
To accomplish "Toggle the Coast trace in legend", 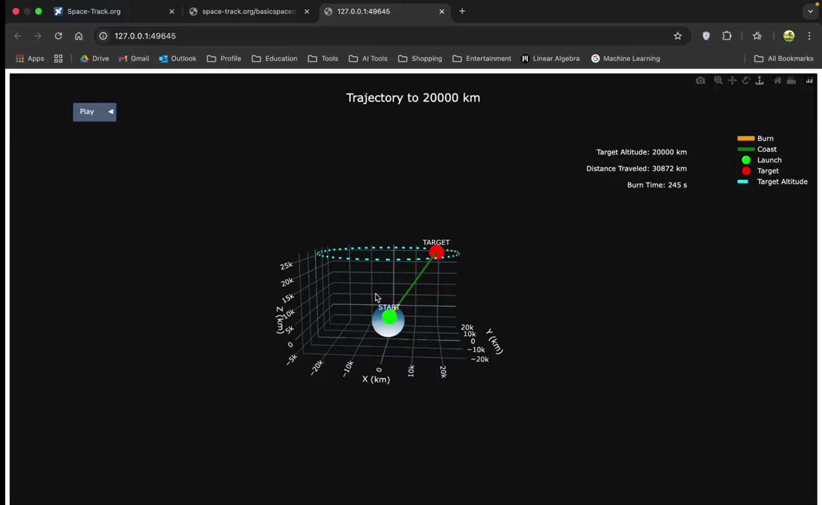I will click(x=757, y=149).
